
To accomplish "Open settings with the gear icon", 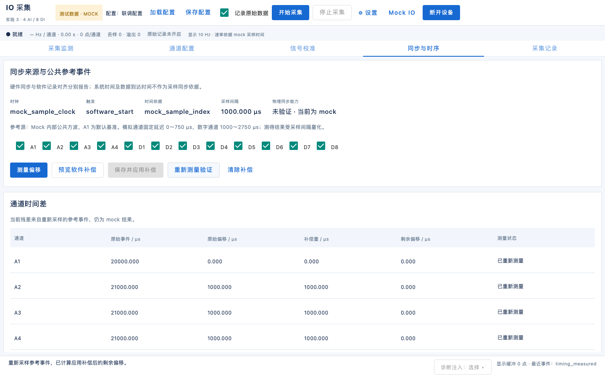I will (368, 13).
